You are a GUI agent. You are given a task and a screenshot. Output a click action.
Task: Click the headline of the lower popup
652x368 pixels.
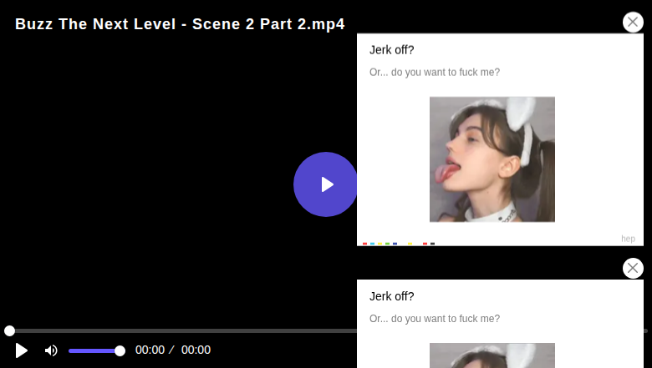[392, 296]
